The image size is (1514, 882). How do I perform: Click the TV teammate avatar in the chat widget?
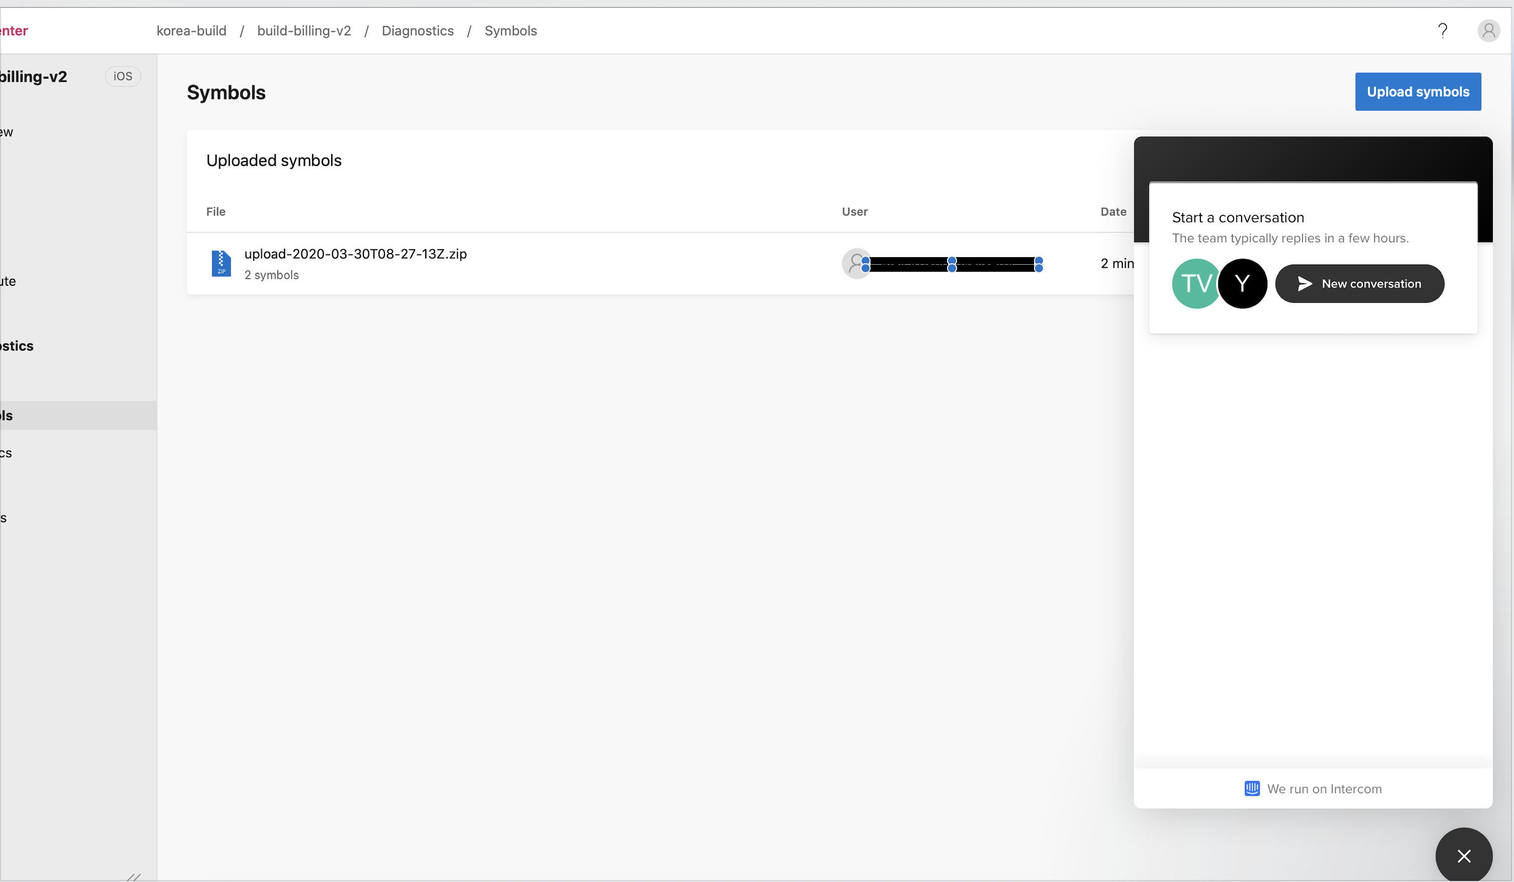coord(1196,283)
